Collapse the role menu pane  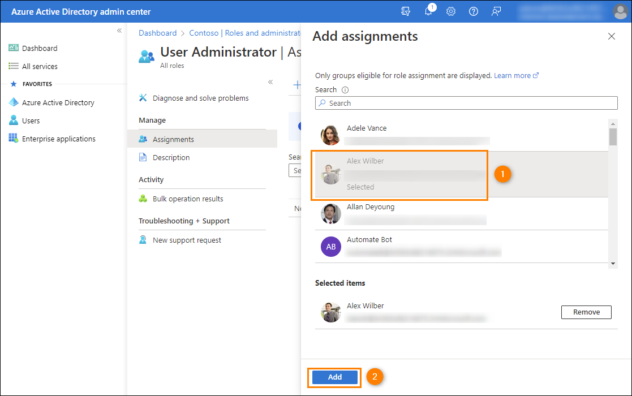tap(270, 82)
